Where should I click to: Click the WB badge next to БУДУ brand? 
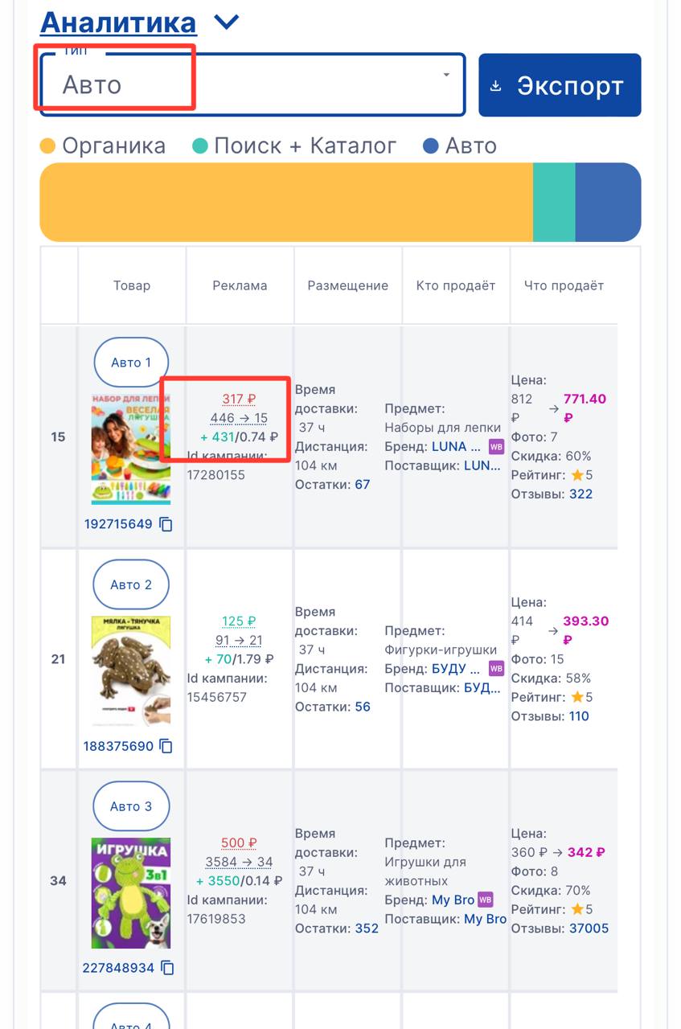coord(496,669)
